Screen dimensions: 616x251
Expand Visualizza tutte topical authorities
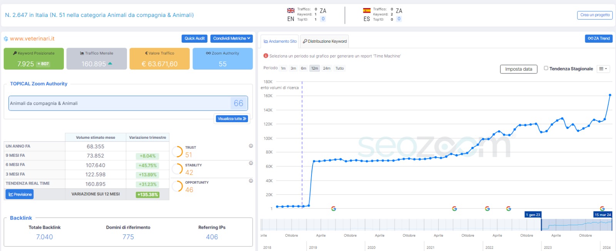(x=232, y=119)
